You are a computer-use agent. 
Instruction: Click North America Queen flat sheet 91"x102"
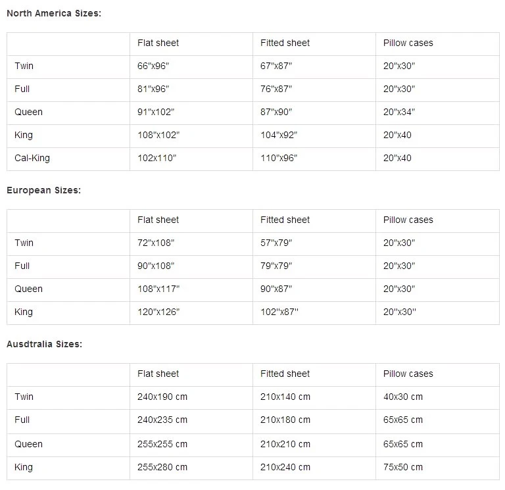(x=156, y=112)
